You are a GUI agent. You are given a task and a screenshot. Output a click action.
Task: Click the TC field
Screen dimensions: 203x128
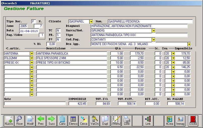pyautogui.click(x=58, y=31)
